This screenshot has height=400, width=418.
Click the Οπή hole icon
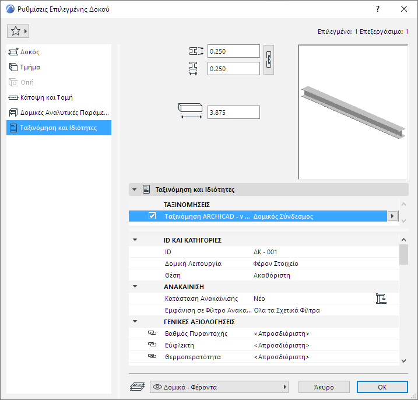point(13,82)
